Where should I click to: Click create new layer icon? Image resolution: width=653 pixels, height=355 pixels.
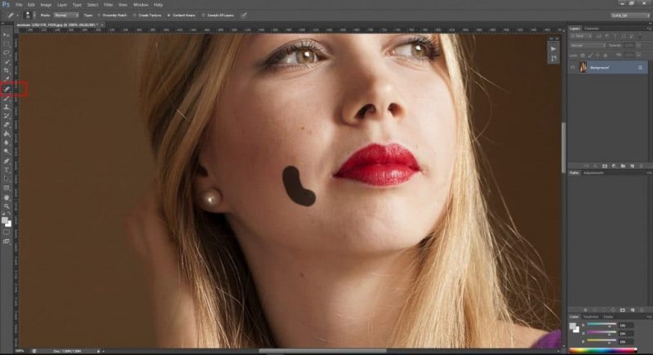pos(632,166)
